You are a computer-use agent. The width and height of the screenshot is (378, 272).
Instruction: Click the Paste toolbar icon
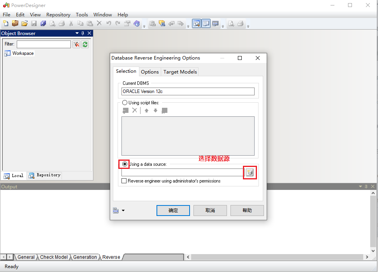click(x=90, y=23)
